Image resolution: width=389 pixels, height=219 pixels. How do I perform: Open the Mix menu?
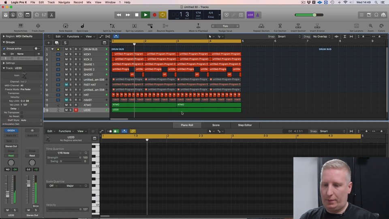pyautogui.click(x=89, y=2)
